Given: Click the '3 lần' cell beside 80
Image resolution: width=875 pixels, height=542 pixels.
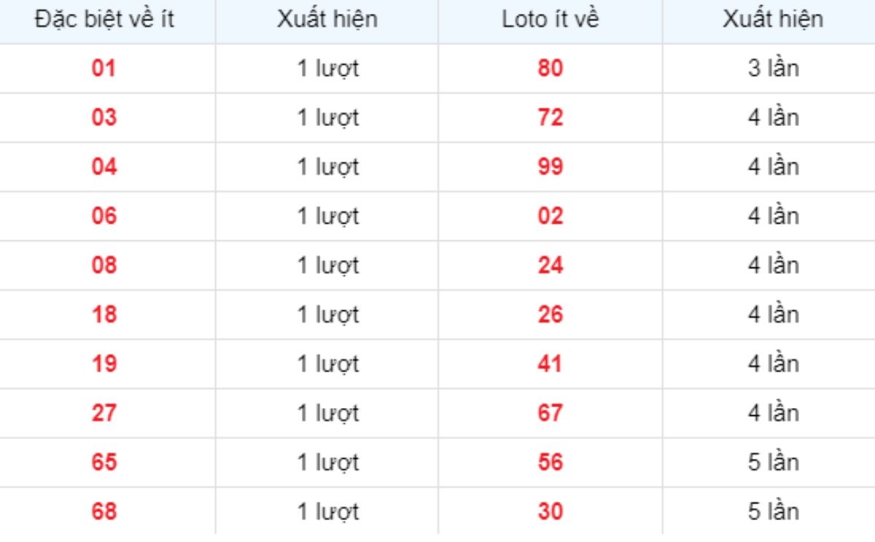Looking at the screenshot, I should point(773,68).
